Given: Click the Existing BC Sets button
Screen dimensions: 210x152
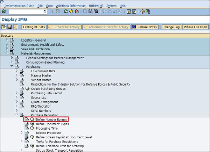Looking at the screenshot, I should (34, 27).
